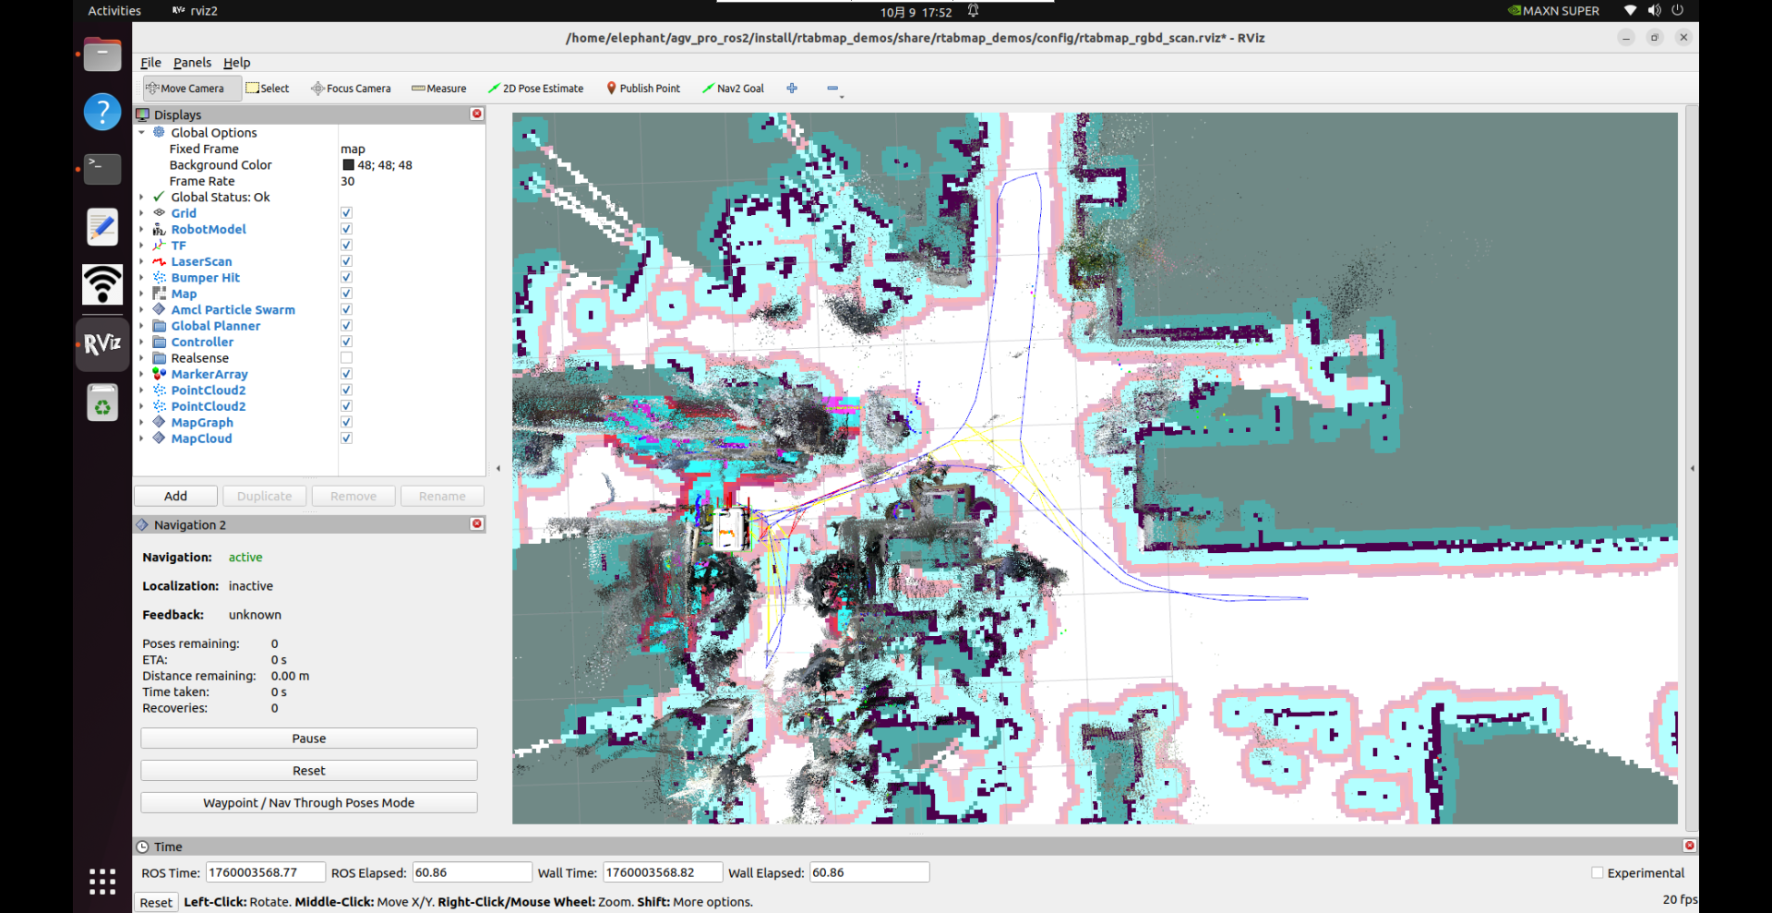The width and height of the screenshot is (1772, 913).
Task: Toggle the Experimental checkbox
Action: (x=1597, y=873)
